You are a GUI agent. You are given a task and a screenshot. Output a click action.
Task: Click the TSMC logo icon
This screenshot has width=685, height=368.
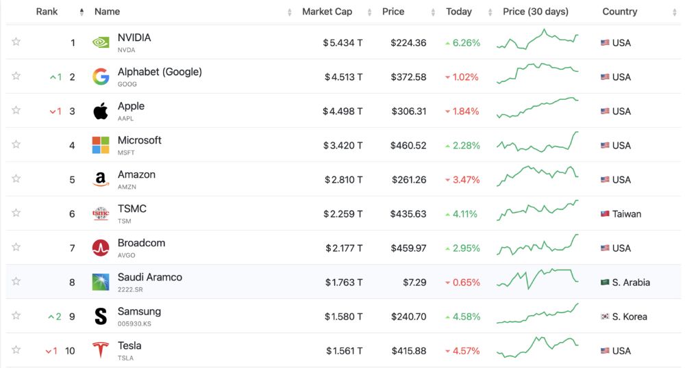(101, 213)
